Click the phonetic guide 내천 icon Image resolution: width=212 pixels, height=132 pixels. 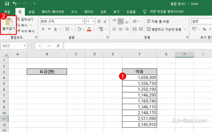click(x=101, y=29)
